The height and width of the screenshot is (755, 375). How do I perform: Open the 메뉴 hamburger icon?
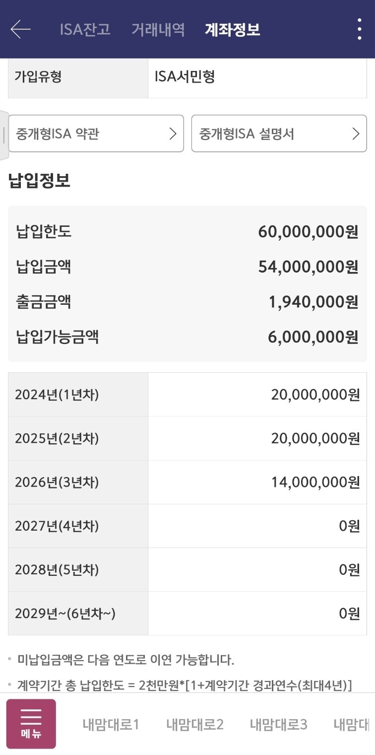[x=31, y=723]
